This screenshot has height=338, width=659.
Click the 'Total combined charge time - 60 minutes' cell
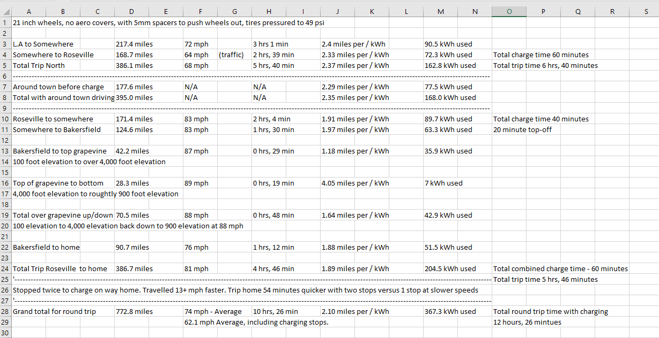click(x=560, y=268)
